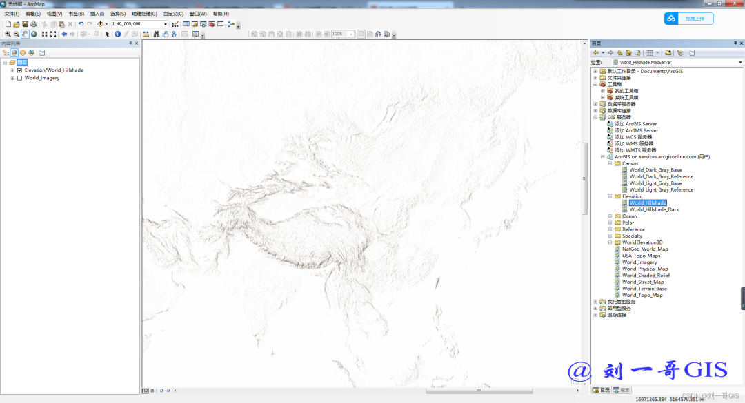This screenshot has width=745, height=403.
Task: Activate the Identify tool
Action: (117, 34)
